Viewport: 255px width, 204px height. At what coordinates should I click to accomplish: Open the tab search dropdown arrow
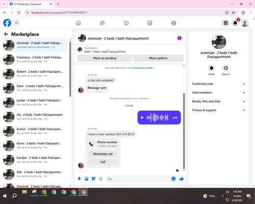[x=4, y=4]
